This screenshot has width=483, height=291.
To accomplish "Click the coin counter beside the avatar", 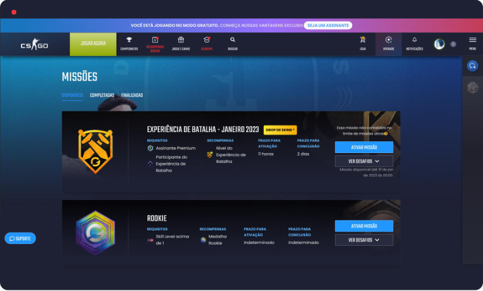I will point(453,44).
